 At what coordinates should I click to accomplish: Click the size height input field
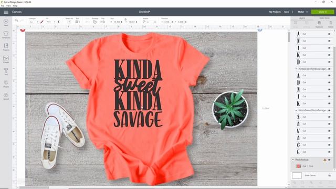[x=132, y=22]
